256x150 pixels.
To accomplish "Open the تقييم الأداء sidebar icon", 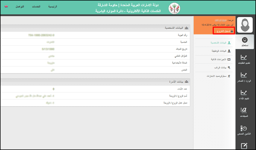I will 244,95.
